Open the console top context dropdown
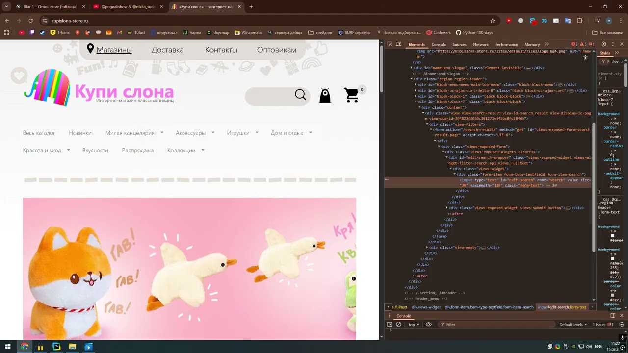 pyautogui.click(x=414, y=325)
